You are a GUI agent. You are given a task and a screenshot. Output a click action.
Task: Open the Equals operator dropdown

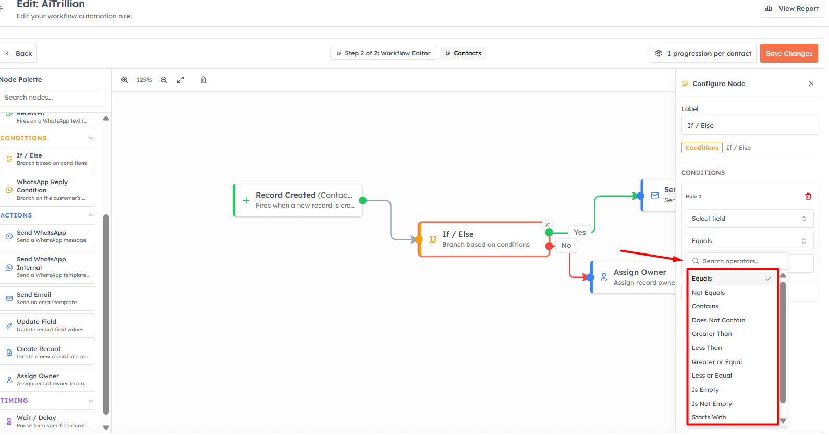click(749, 241)
